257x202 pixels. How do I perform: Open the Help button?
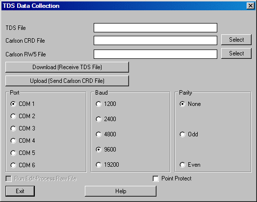tap(121, 191)
